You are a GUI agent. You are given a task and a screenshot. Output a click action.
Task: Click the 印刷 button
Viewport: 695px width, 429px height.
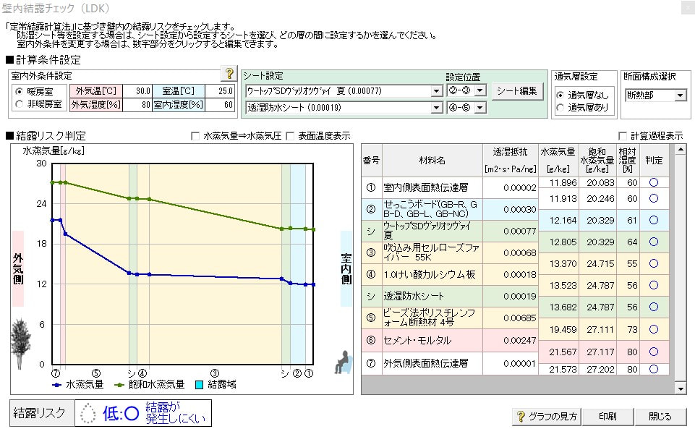point(607,417)
